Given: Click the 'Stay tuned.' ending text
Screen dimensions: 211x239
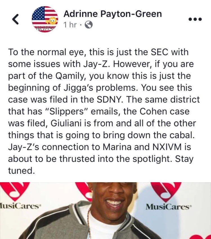Looking at the screenshot, I should click(101, 164).
